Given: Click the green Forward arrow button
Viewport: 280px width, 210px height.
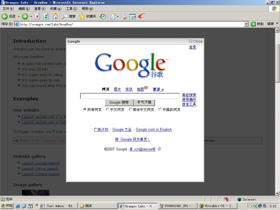Looking at the screenshot, I should coord(25,16).
